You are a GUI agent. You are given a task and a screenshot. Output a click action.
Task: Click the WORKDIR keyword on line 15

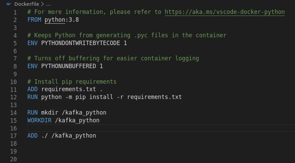pos(39,120)
